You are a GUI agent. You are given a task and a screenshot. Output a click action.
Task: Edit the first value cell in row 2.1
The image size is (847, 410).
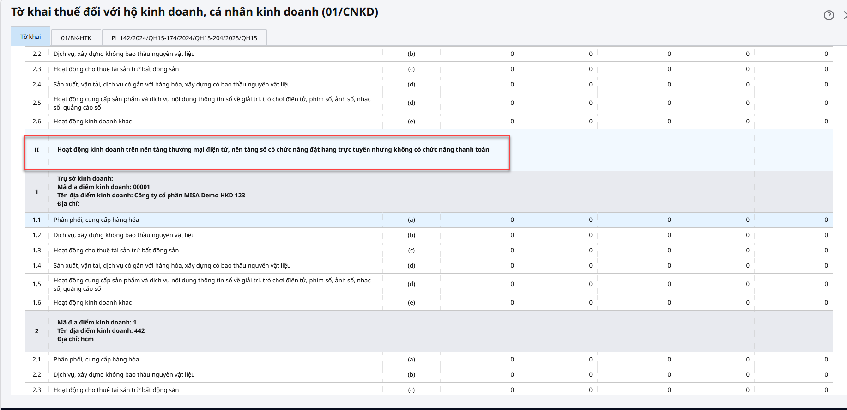479,360
